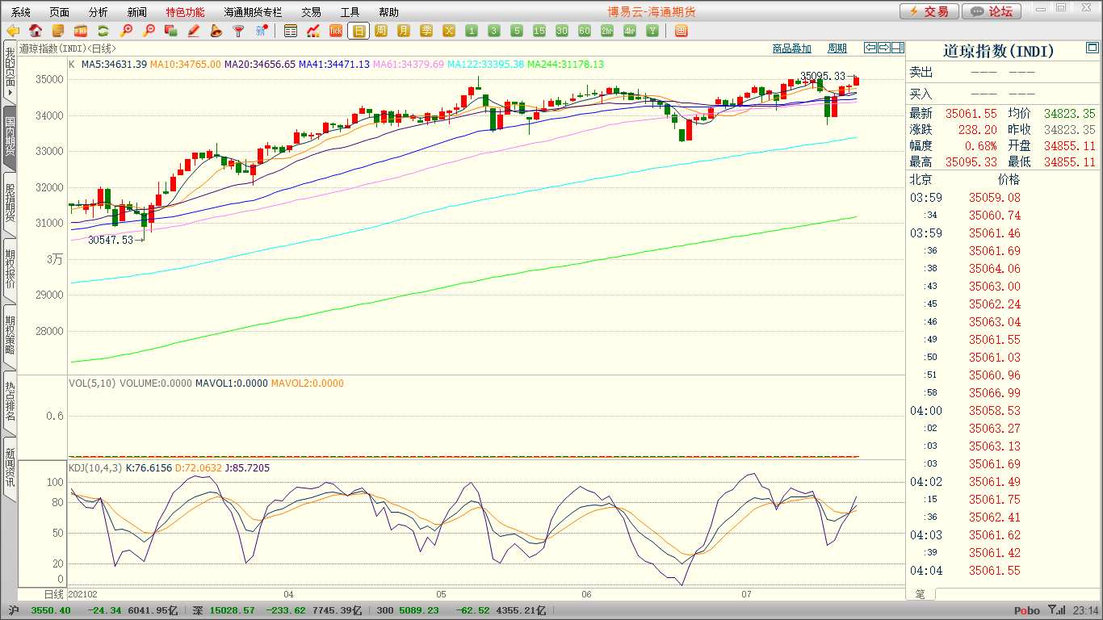
Task: Open the red funnel filter icon
Action: [x=238, y=31]
